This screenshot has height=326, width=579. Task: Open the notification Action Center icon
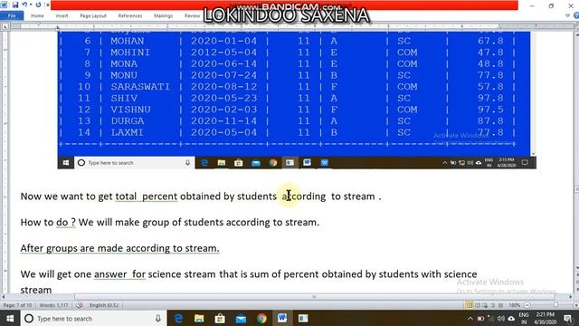[569, 318]
